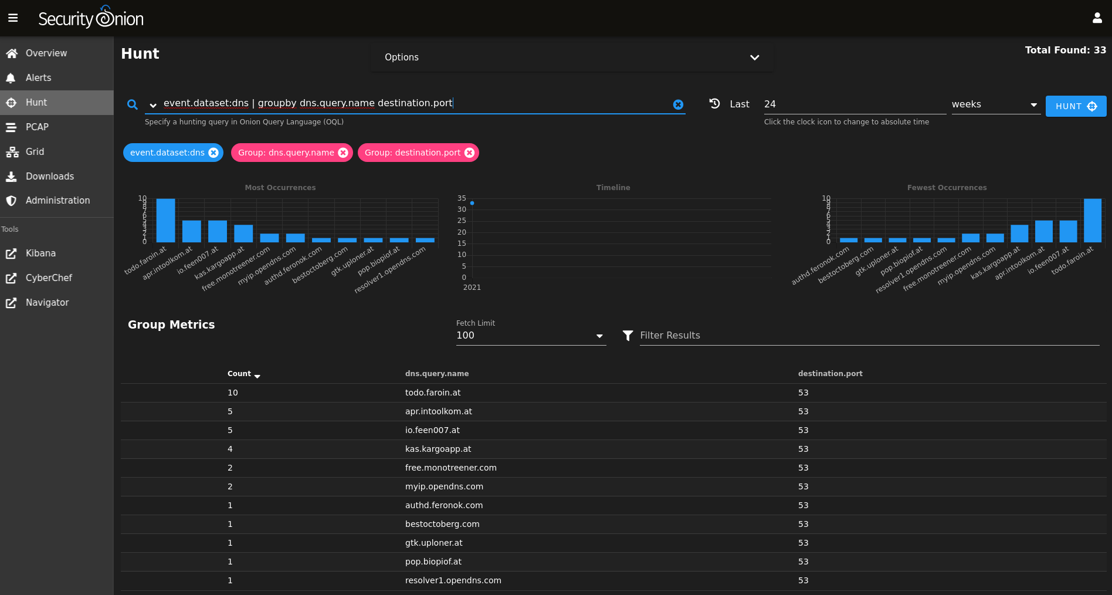1112x595 pixels.
Task: Expand the Options panel
Action: (571, 57)
